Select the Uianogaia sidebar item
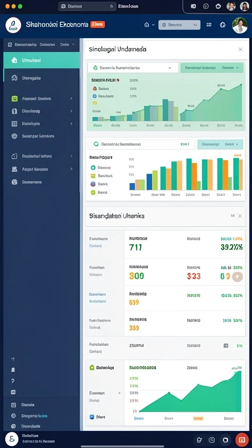 pyautogui.click(x=42, y=78)
